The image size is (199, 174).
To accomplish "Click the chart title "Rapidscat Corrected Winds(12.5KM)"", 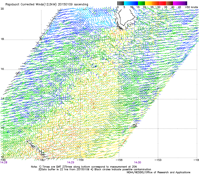I will pyautogui.click(x=31, y=5).
